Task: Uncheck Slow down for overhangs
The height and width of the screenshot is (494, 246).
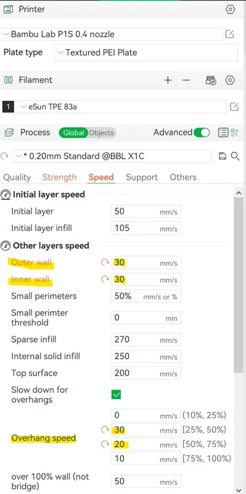Action: pos(116,394)
